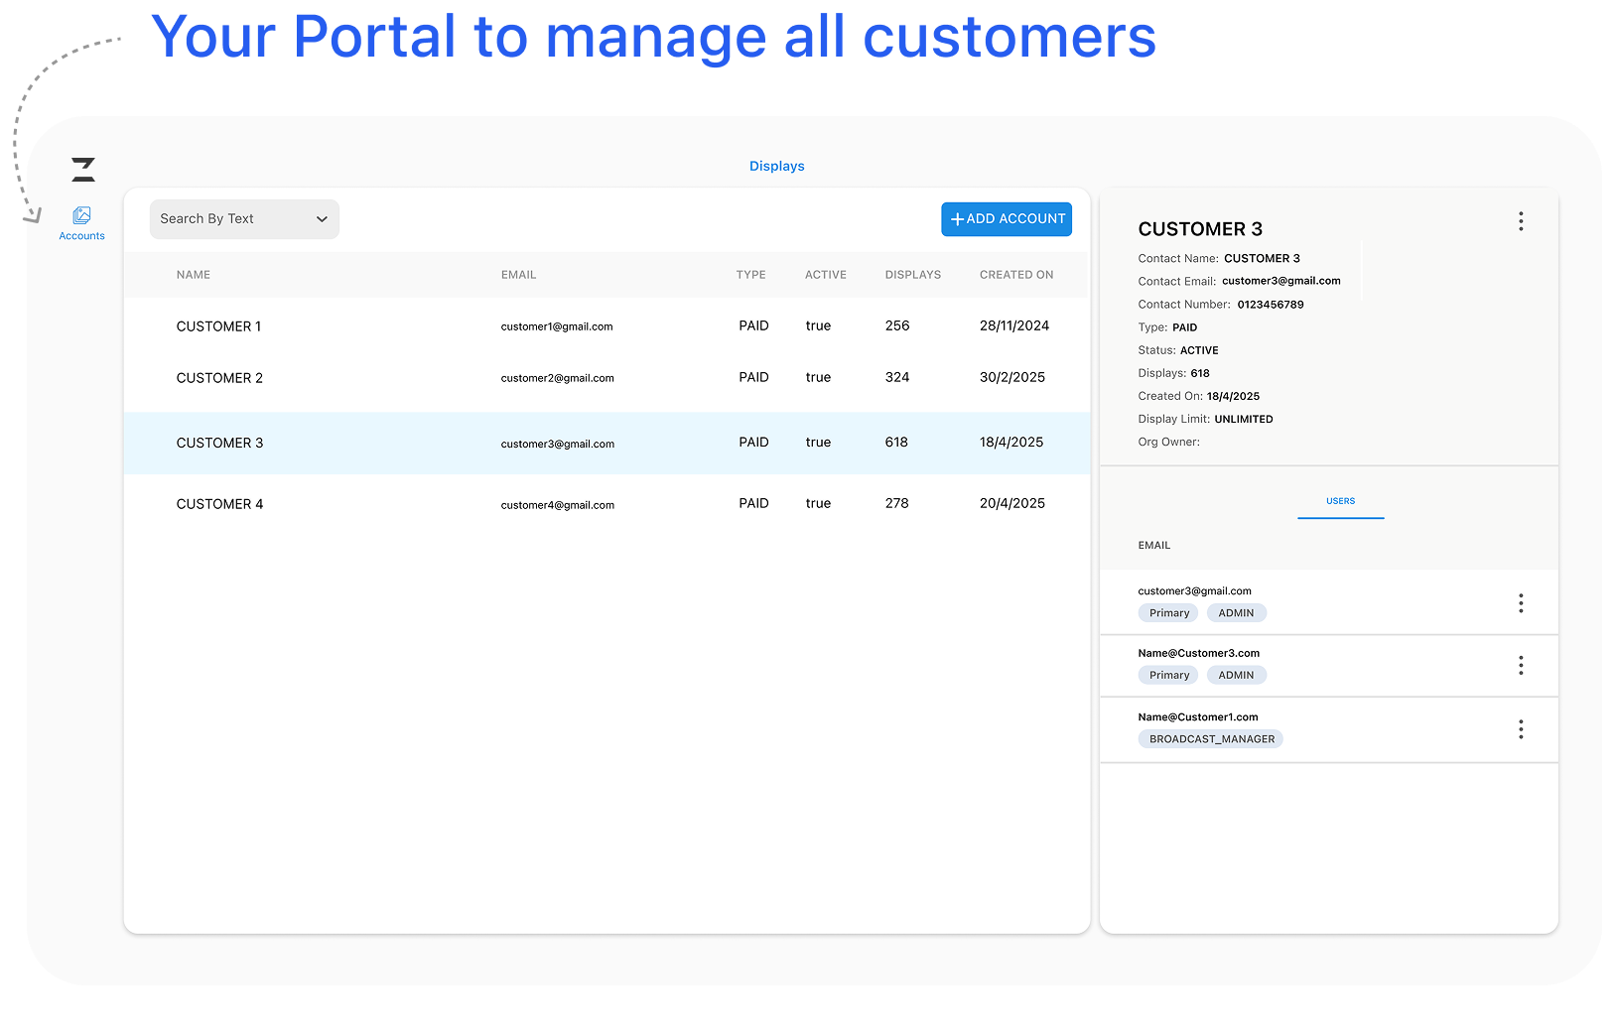Open options menu for Name@Customer1.com user
Image resolution: width=1617 pixels, height=1033 pixels.
(x=1520, y=730)
